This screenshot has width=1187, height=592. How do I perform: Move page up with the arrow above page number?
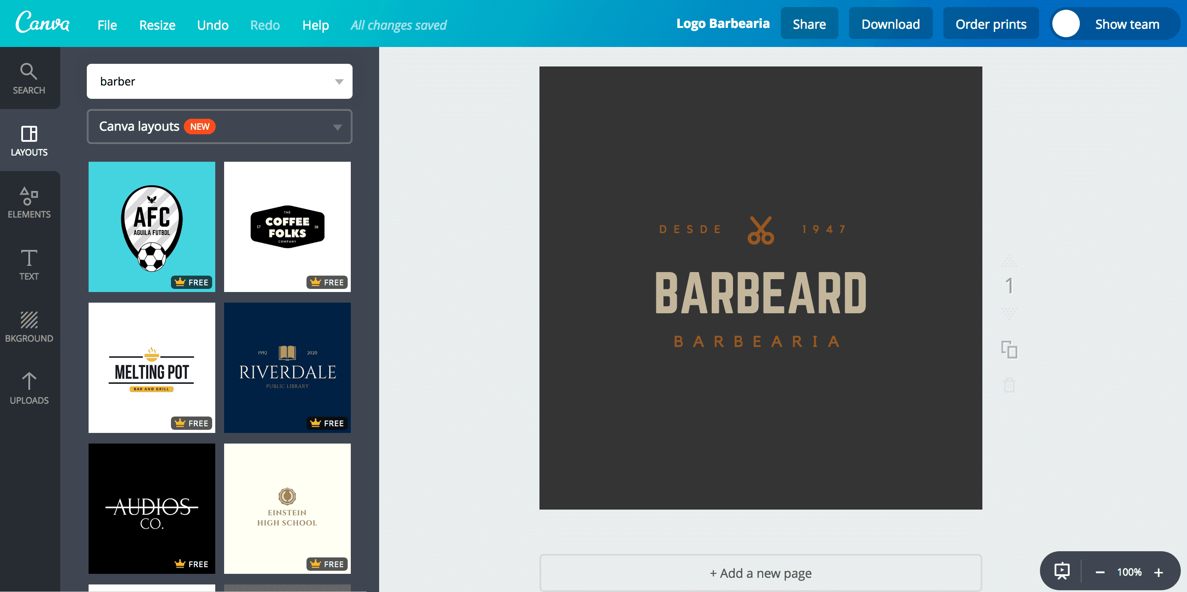tap(1009, 261)
